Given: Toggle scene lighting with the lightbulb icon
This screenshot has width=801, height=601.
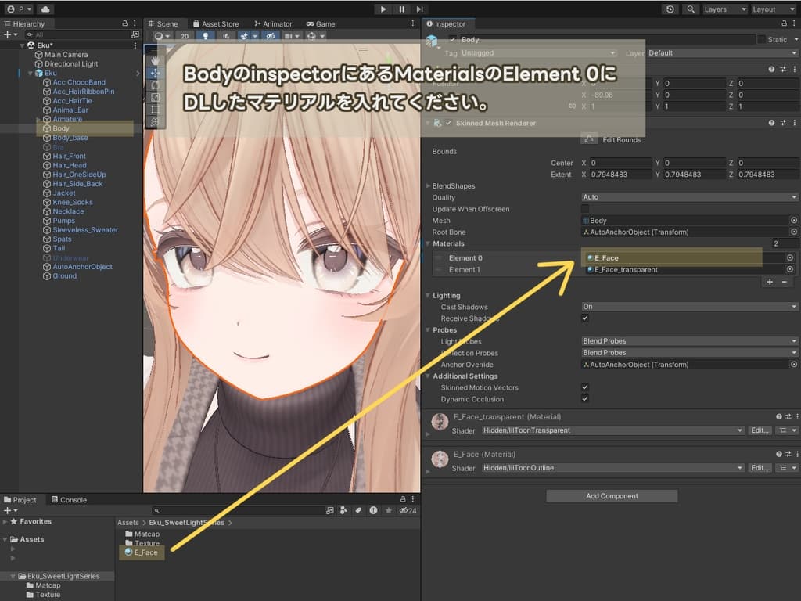Looking at the screenshot, I should (x=207, y=36).
